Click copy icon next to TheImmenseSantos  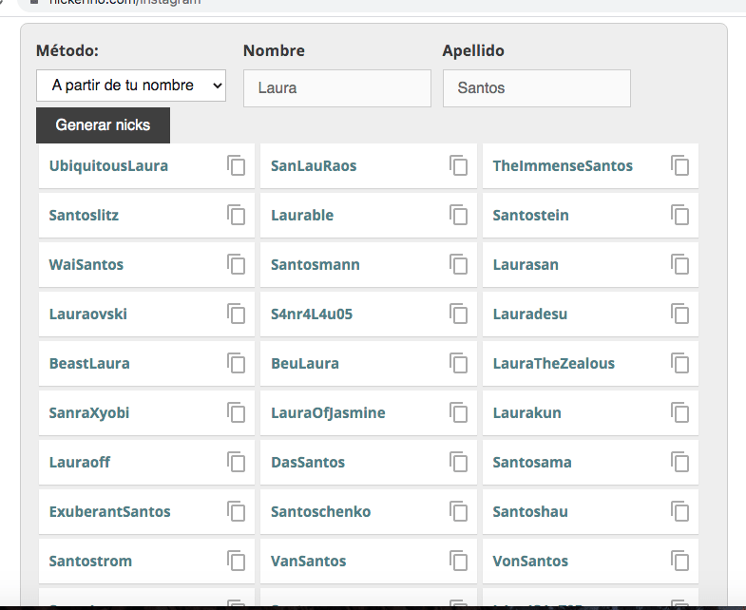pyautogui.click(x=680, y=165)
